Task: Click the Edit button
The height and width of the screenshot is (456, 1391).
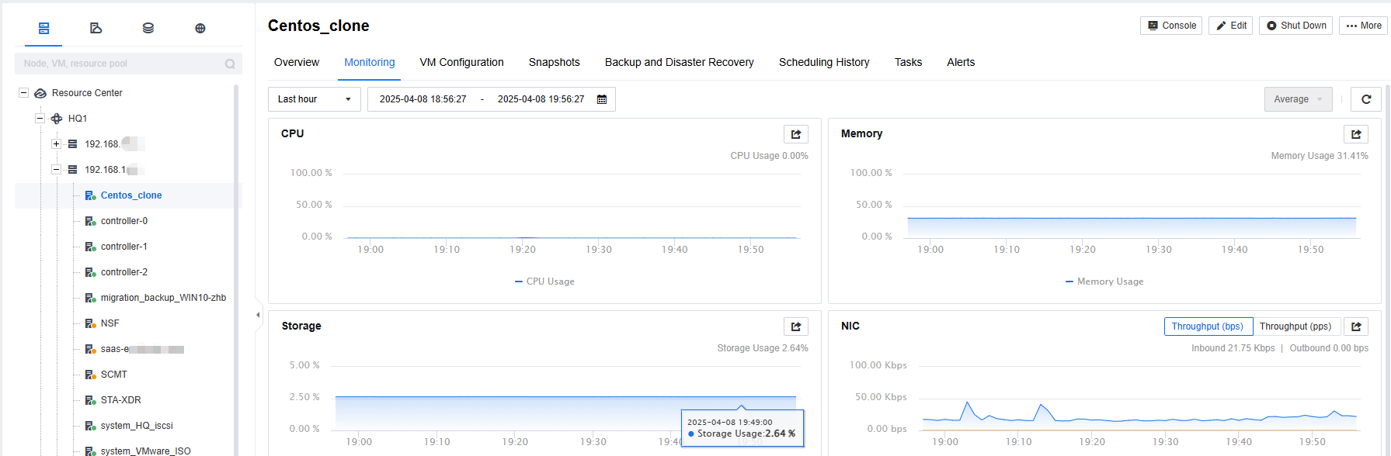Action: [1230, 26]
